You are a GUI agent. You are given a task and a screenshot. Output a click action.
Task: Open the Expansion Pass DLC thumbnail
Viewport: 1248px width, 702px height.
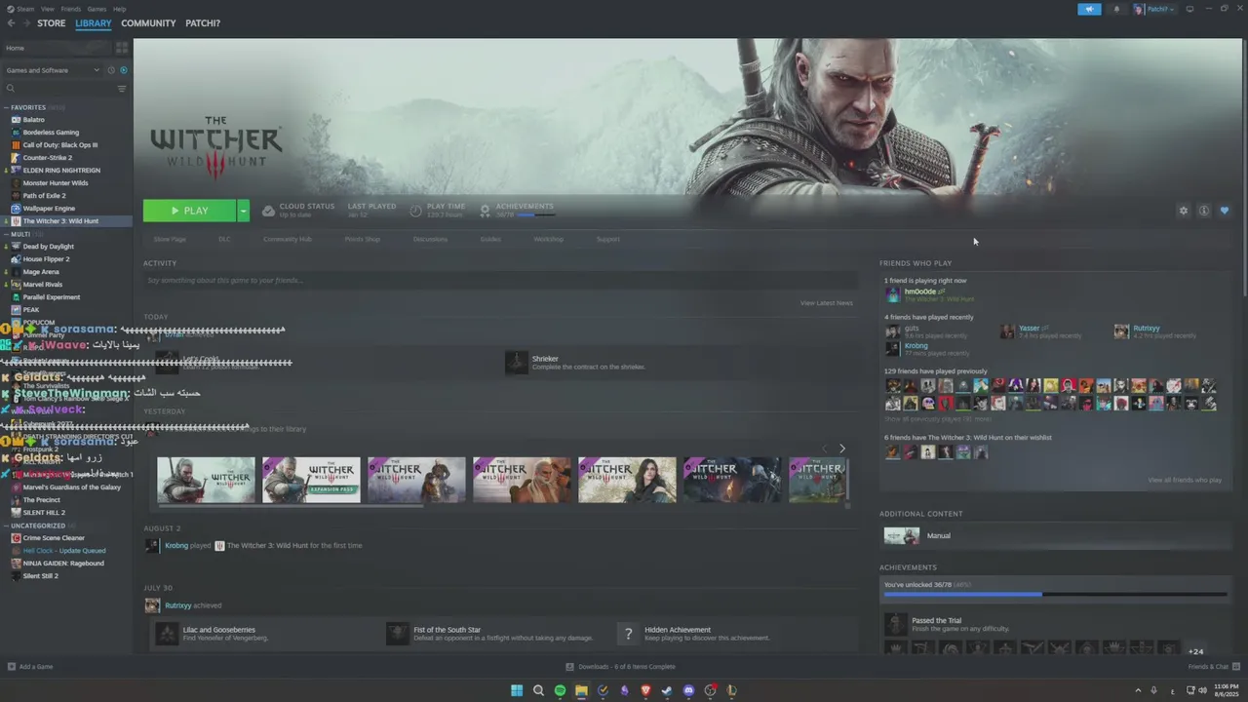pyautogui.click(x=311, y=480)
